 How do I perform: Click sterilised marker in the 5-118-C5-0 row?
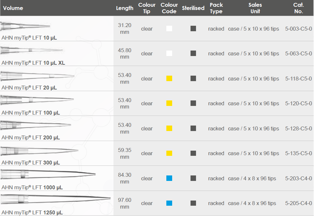point(193,79)
